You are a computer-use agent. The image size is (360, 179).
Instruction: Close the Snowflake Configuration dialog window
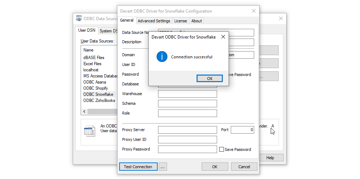(254, 11)
